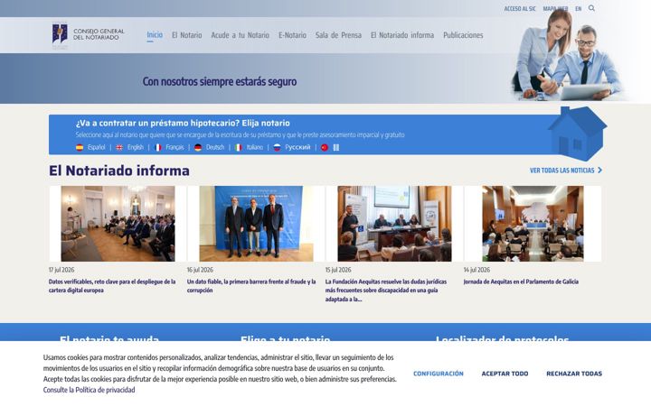Select the French flag icon
Image resolution: width=651 pixels, height=406 pixels.
pos(157,147)
